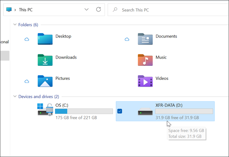Open the Documents folder icon

pyautogui.click(x=145, y=39)
